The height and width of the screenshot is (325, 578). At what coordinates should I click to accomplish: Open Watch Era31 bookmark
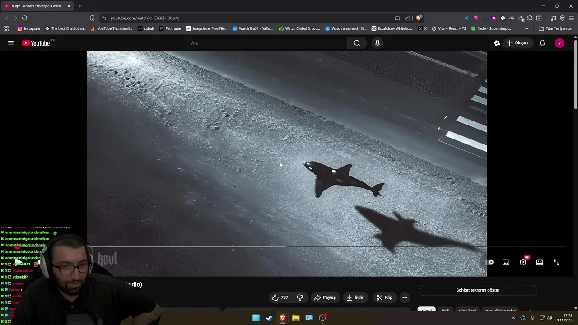pyautogui.click(x=253, y=28)
